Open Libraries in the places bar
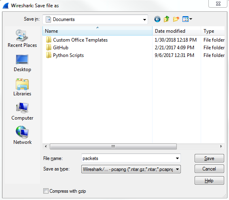229x200 pixels. click(x=22, y=87)
